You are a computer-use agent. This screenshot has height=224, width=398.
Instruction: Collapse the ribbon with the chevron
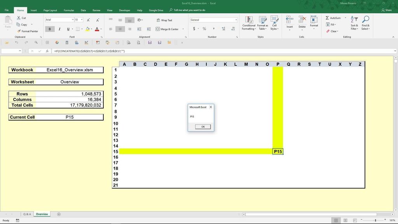[393, 37]
